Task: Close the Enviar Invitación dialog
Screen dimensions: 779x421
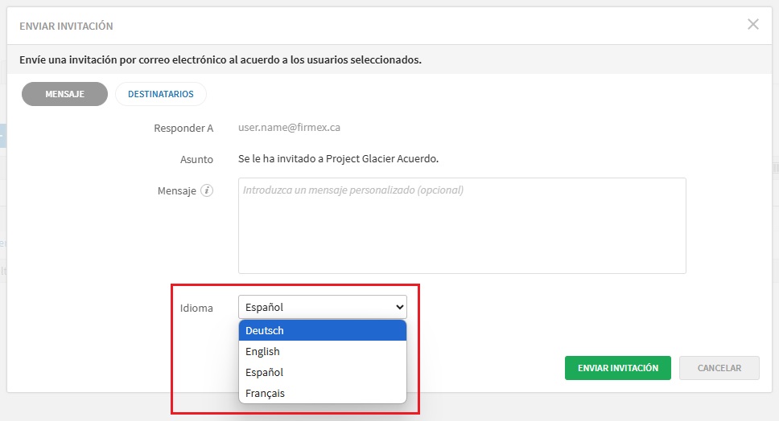Action: tap(752, 24)
